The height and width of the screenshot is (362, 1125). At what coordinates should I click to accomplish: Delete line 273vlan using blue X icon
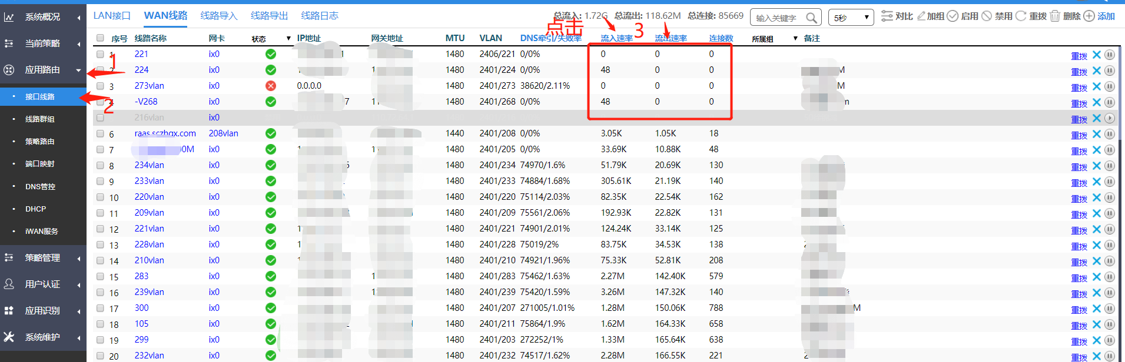click(1096, 86)
